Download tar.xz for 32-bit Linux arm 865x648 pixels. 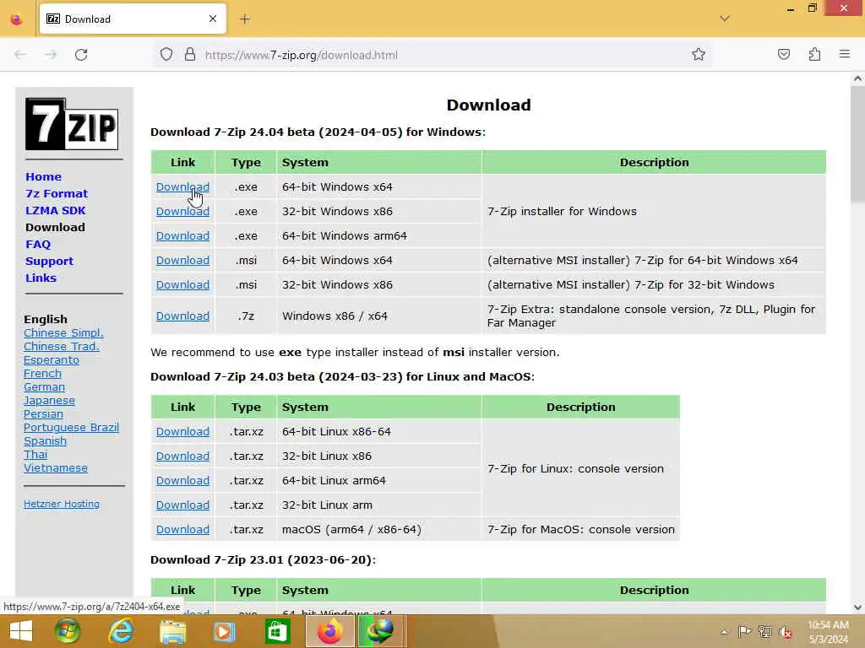point(182,505)
